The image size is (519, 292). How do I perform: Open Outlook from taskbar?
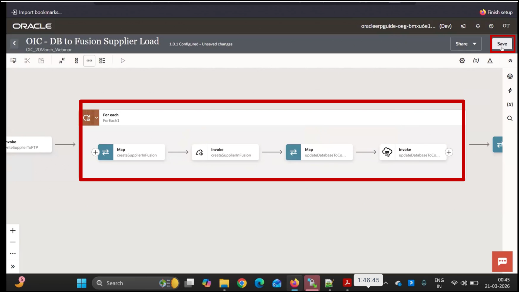277,283
